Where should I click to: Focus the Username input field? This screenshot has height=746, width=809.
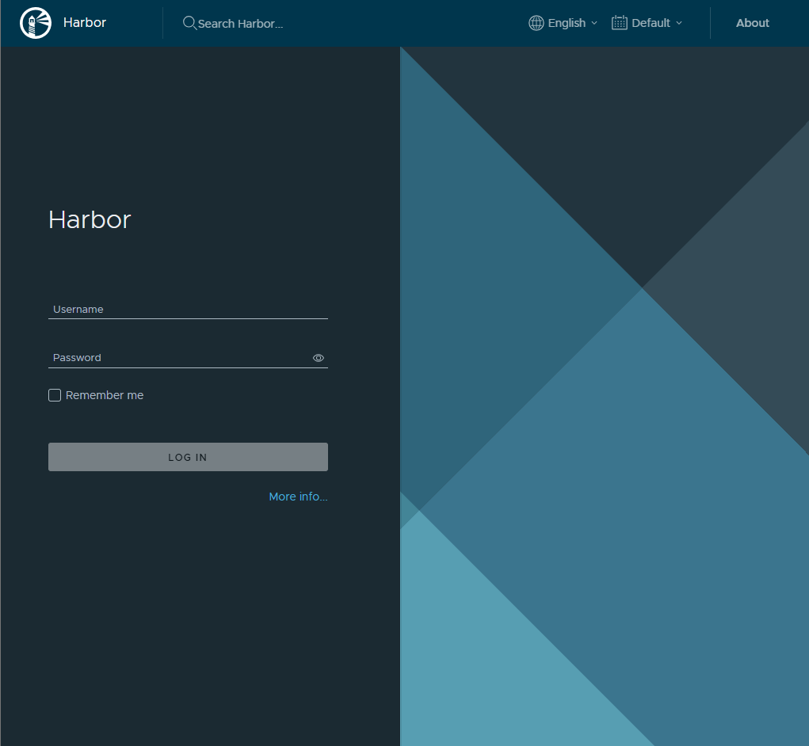click(188, 310)
